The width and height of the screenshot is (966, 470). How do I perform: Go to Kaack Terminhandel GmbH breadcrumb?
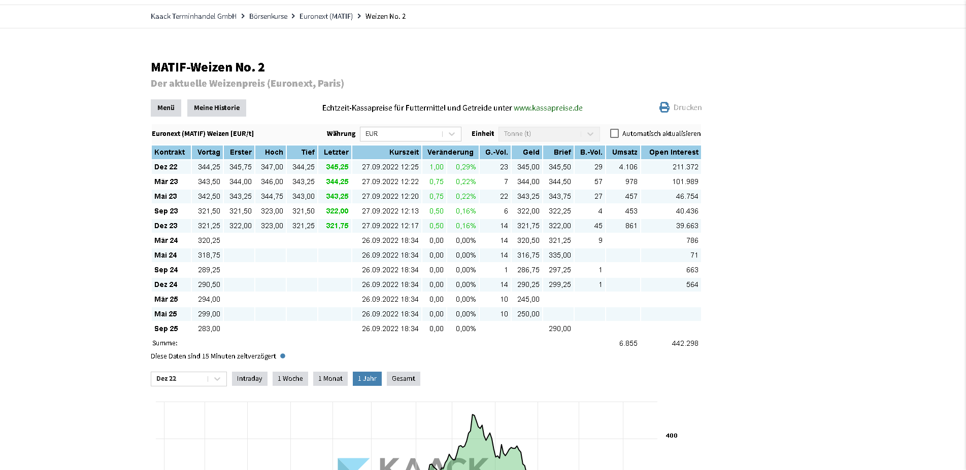click(x=193, y=16)
